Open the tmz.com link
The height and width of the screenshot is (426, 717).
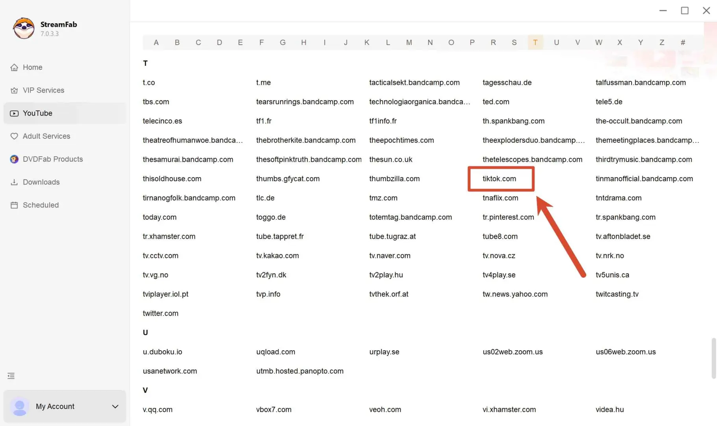[x=383, y=198]
